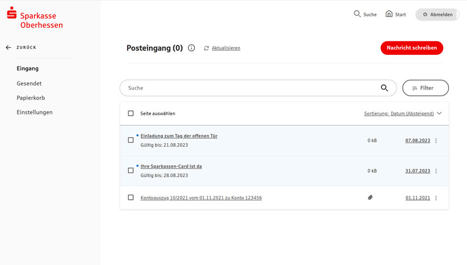Click the Start label in the header
This screenshot has height=265, width=467.
(x=400, y=15)
